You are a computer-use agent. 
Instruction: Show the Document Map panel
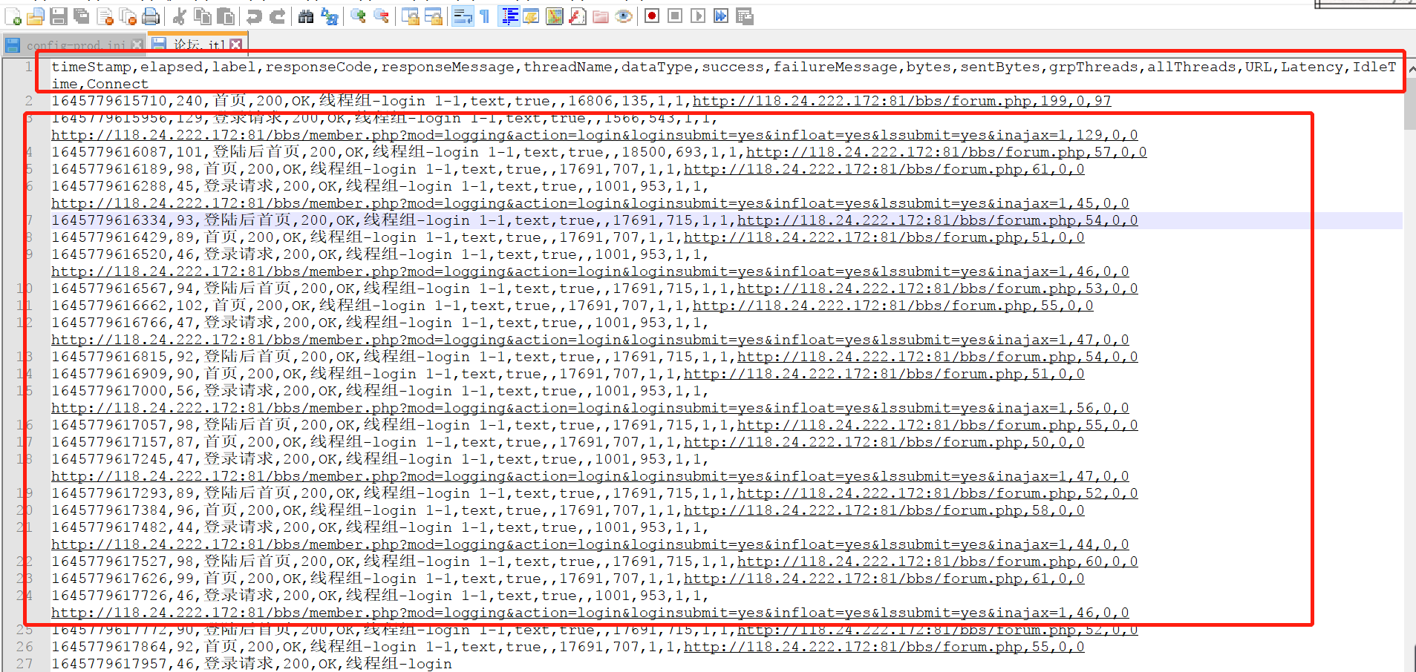pyautogui.click(x=555, y=16)
